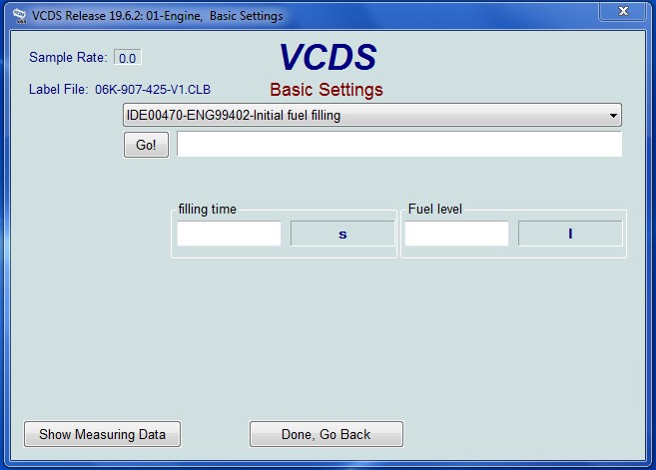Click the Go! button
The height and width of the screenshot is (470, 656).
[x=146, y=145]
